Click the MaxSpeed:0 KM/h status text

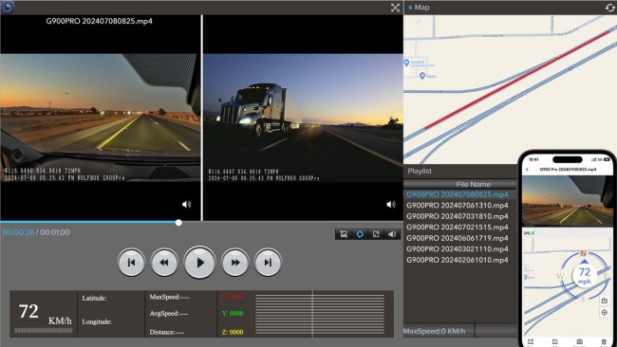[x=434, y=331]
